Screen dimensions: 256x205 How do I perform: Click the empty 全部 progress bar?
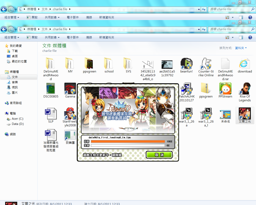click(128, 145)
